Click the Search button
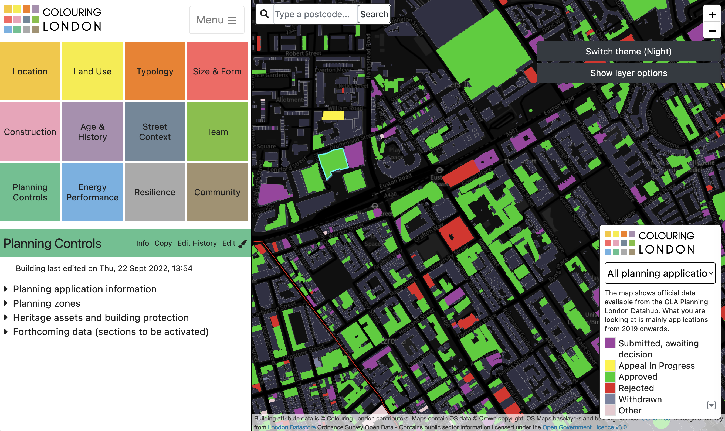Screen dimensions: 725x431 (x=374, y=14)
